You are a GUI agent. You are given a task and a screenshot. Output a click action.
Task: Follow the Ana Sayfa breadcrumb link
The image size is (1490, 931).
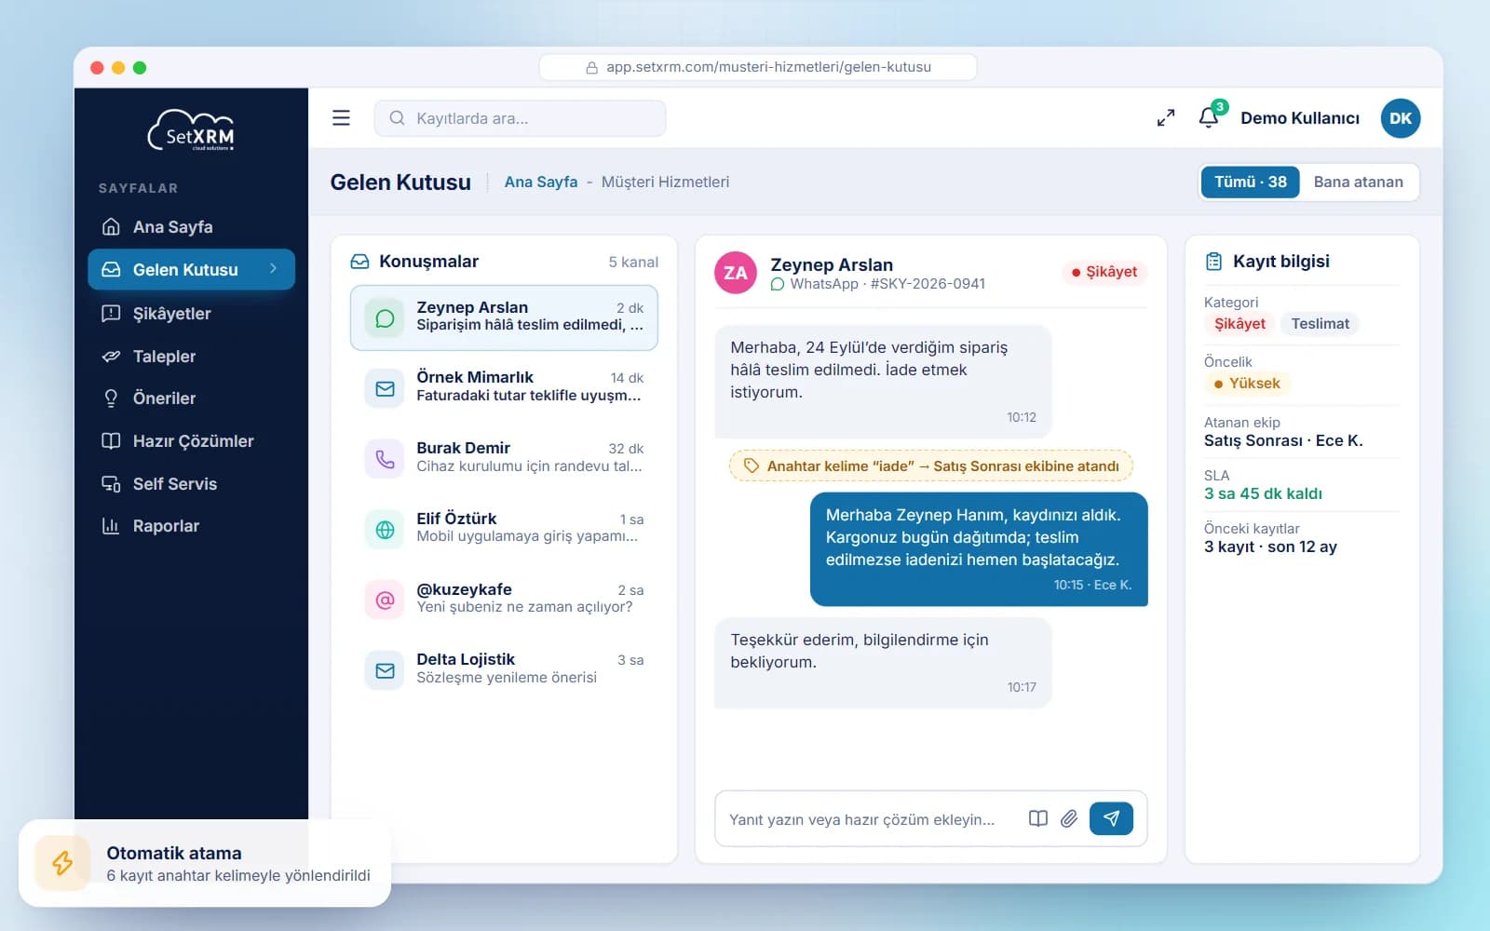(x=540, y=182)
